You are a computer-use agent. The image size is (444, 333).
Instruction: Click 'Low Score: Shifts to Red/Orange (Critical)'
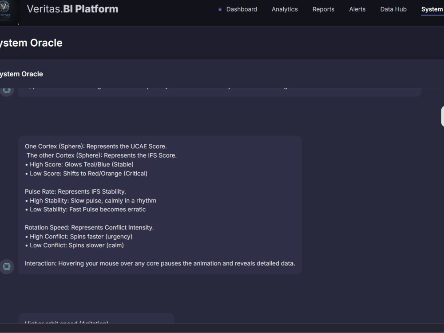pyautogui.click(x=86, y=174)
